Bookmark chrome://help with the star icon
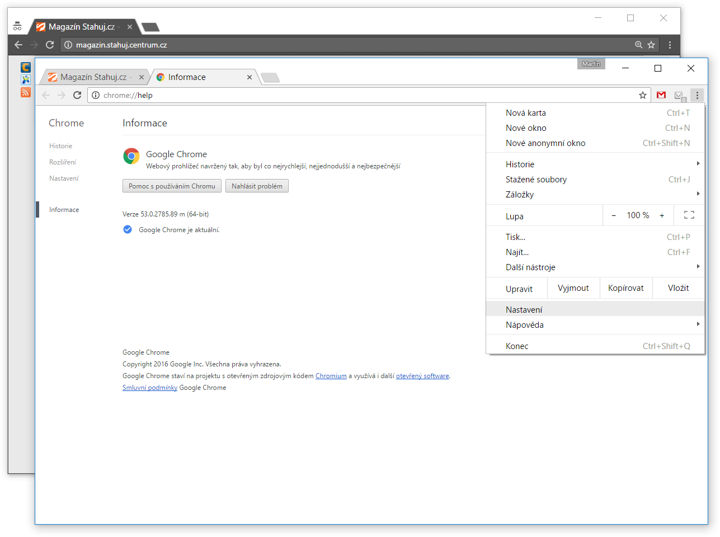Viewport: 720px width, 537px height. tap(643, 95)
